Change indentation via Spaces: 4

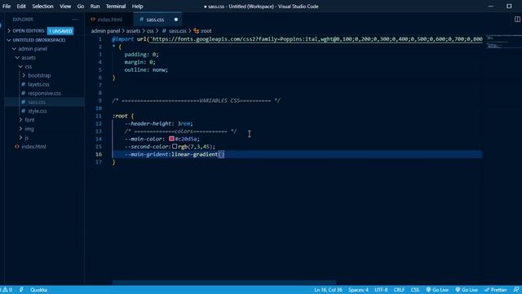tap(358, 290)
